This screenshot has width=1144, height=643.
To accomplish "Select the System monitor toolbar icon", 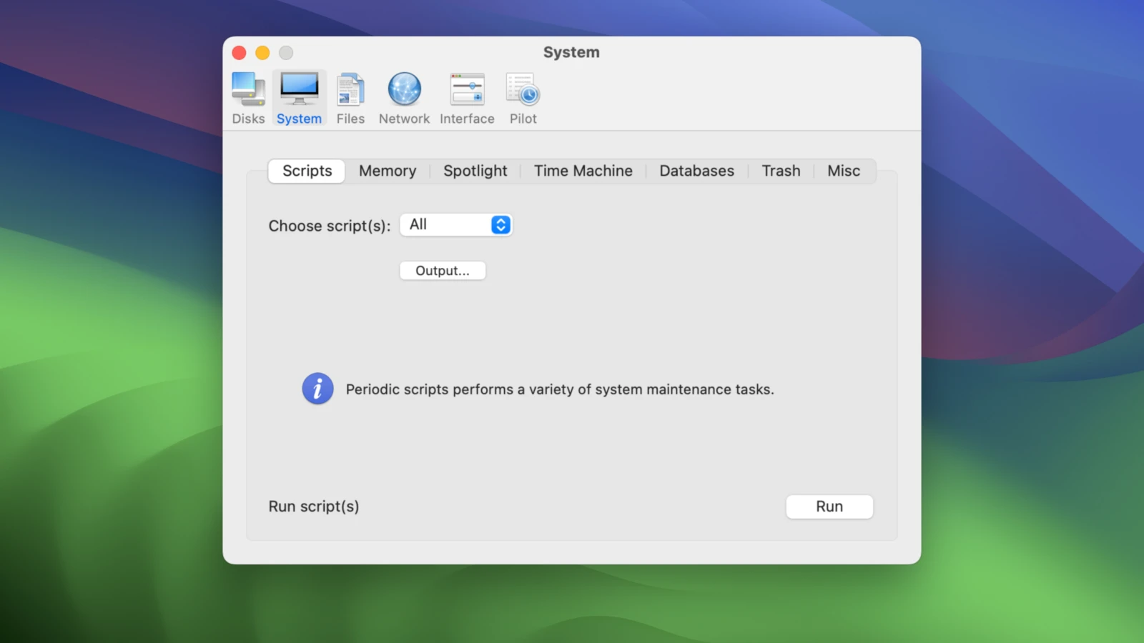I will [299, 98].
